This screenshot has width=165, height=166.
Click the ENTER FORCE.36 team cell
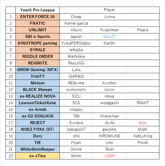38,17
